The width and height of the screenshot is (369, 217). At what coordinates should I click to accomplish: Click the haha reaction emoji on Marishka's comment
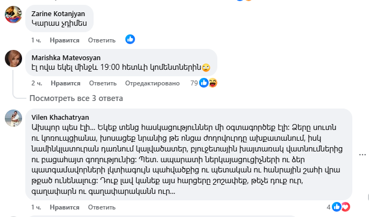click(212, 83)
